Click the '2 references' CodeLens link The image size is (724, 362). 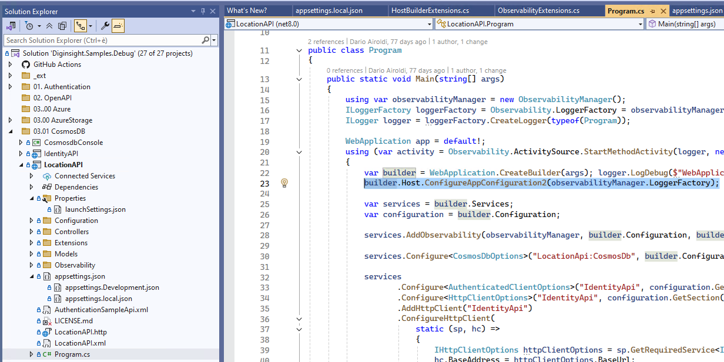tap(326, 42)
